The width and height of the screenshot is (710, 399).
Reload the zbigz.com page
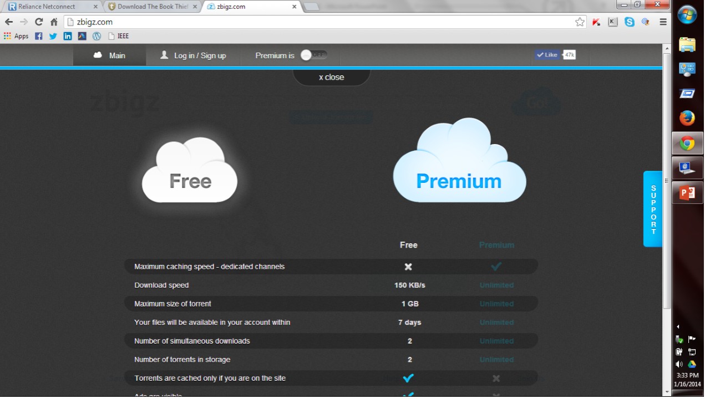[39, 22]
